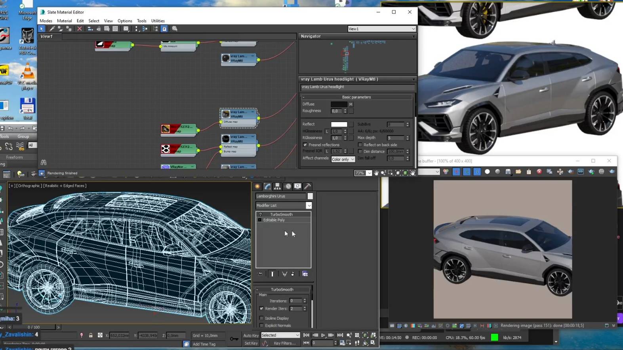Enable Explicit Normals checkbox
Image resolution: width=623 pixels, height=350 pixels.
[x=261, y=325]
